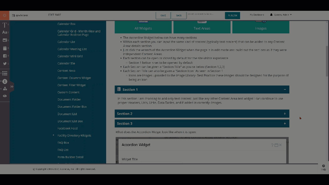
Task: Click the Twitter bird icon
Action: pos(5,63)
